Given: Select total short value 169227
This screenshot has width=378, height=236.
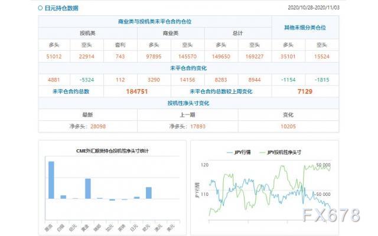Looking at the screenshot, I should [255, 57].
